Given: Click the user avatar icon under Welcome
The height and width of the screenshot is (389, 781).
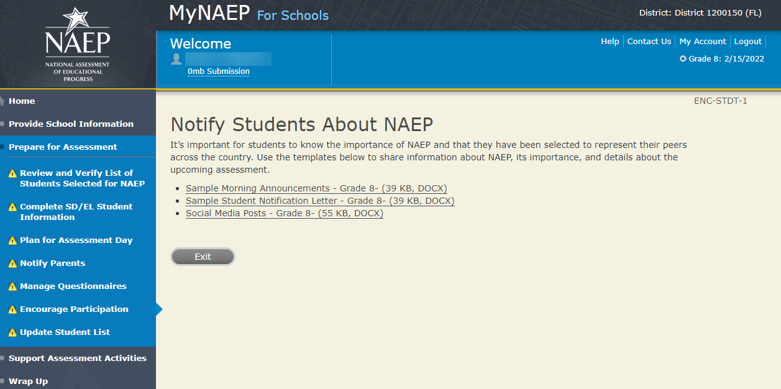Looking at the screenshot, I should point(176,59).
